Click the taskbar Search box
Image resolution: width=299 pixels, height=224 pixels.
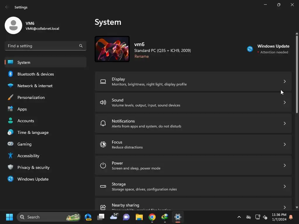tap(49, 217)
